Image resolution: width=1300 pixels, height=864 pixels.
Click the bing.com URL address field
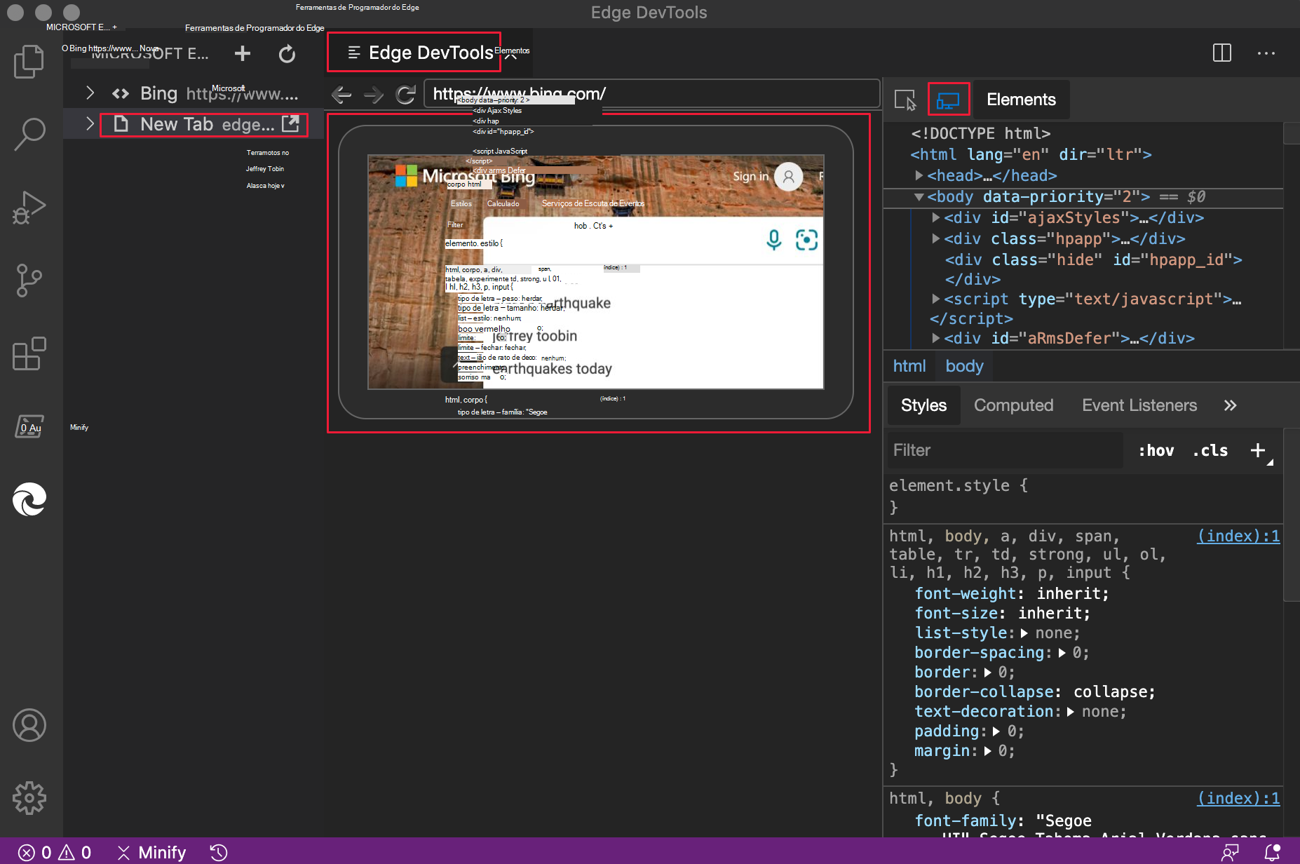coord(652,93)
